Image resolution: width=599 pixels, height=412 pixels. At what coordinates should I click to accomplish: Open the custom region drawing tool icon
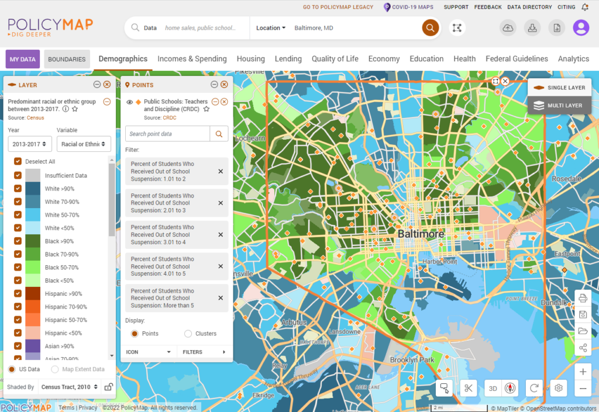click(457, 28)
